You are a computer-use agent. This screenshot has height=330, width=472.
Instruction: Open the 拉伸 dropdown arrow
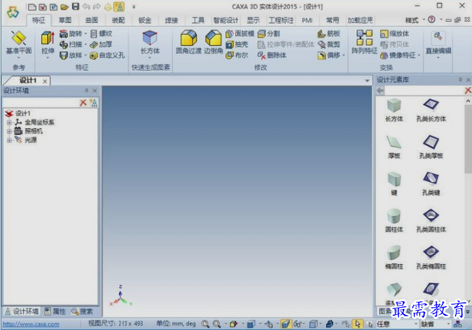coord(47,58)
